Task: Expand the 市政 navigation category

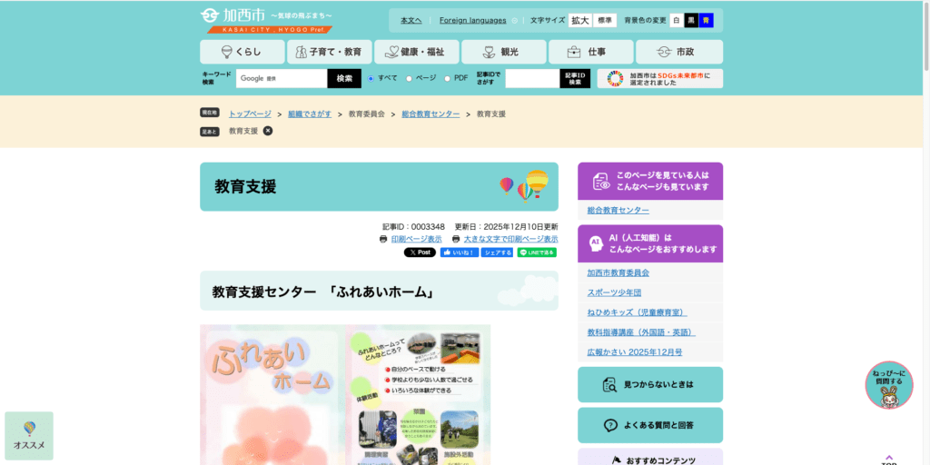Action: click(x=678, y=52)
